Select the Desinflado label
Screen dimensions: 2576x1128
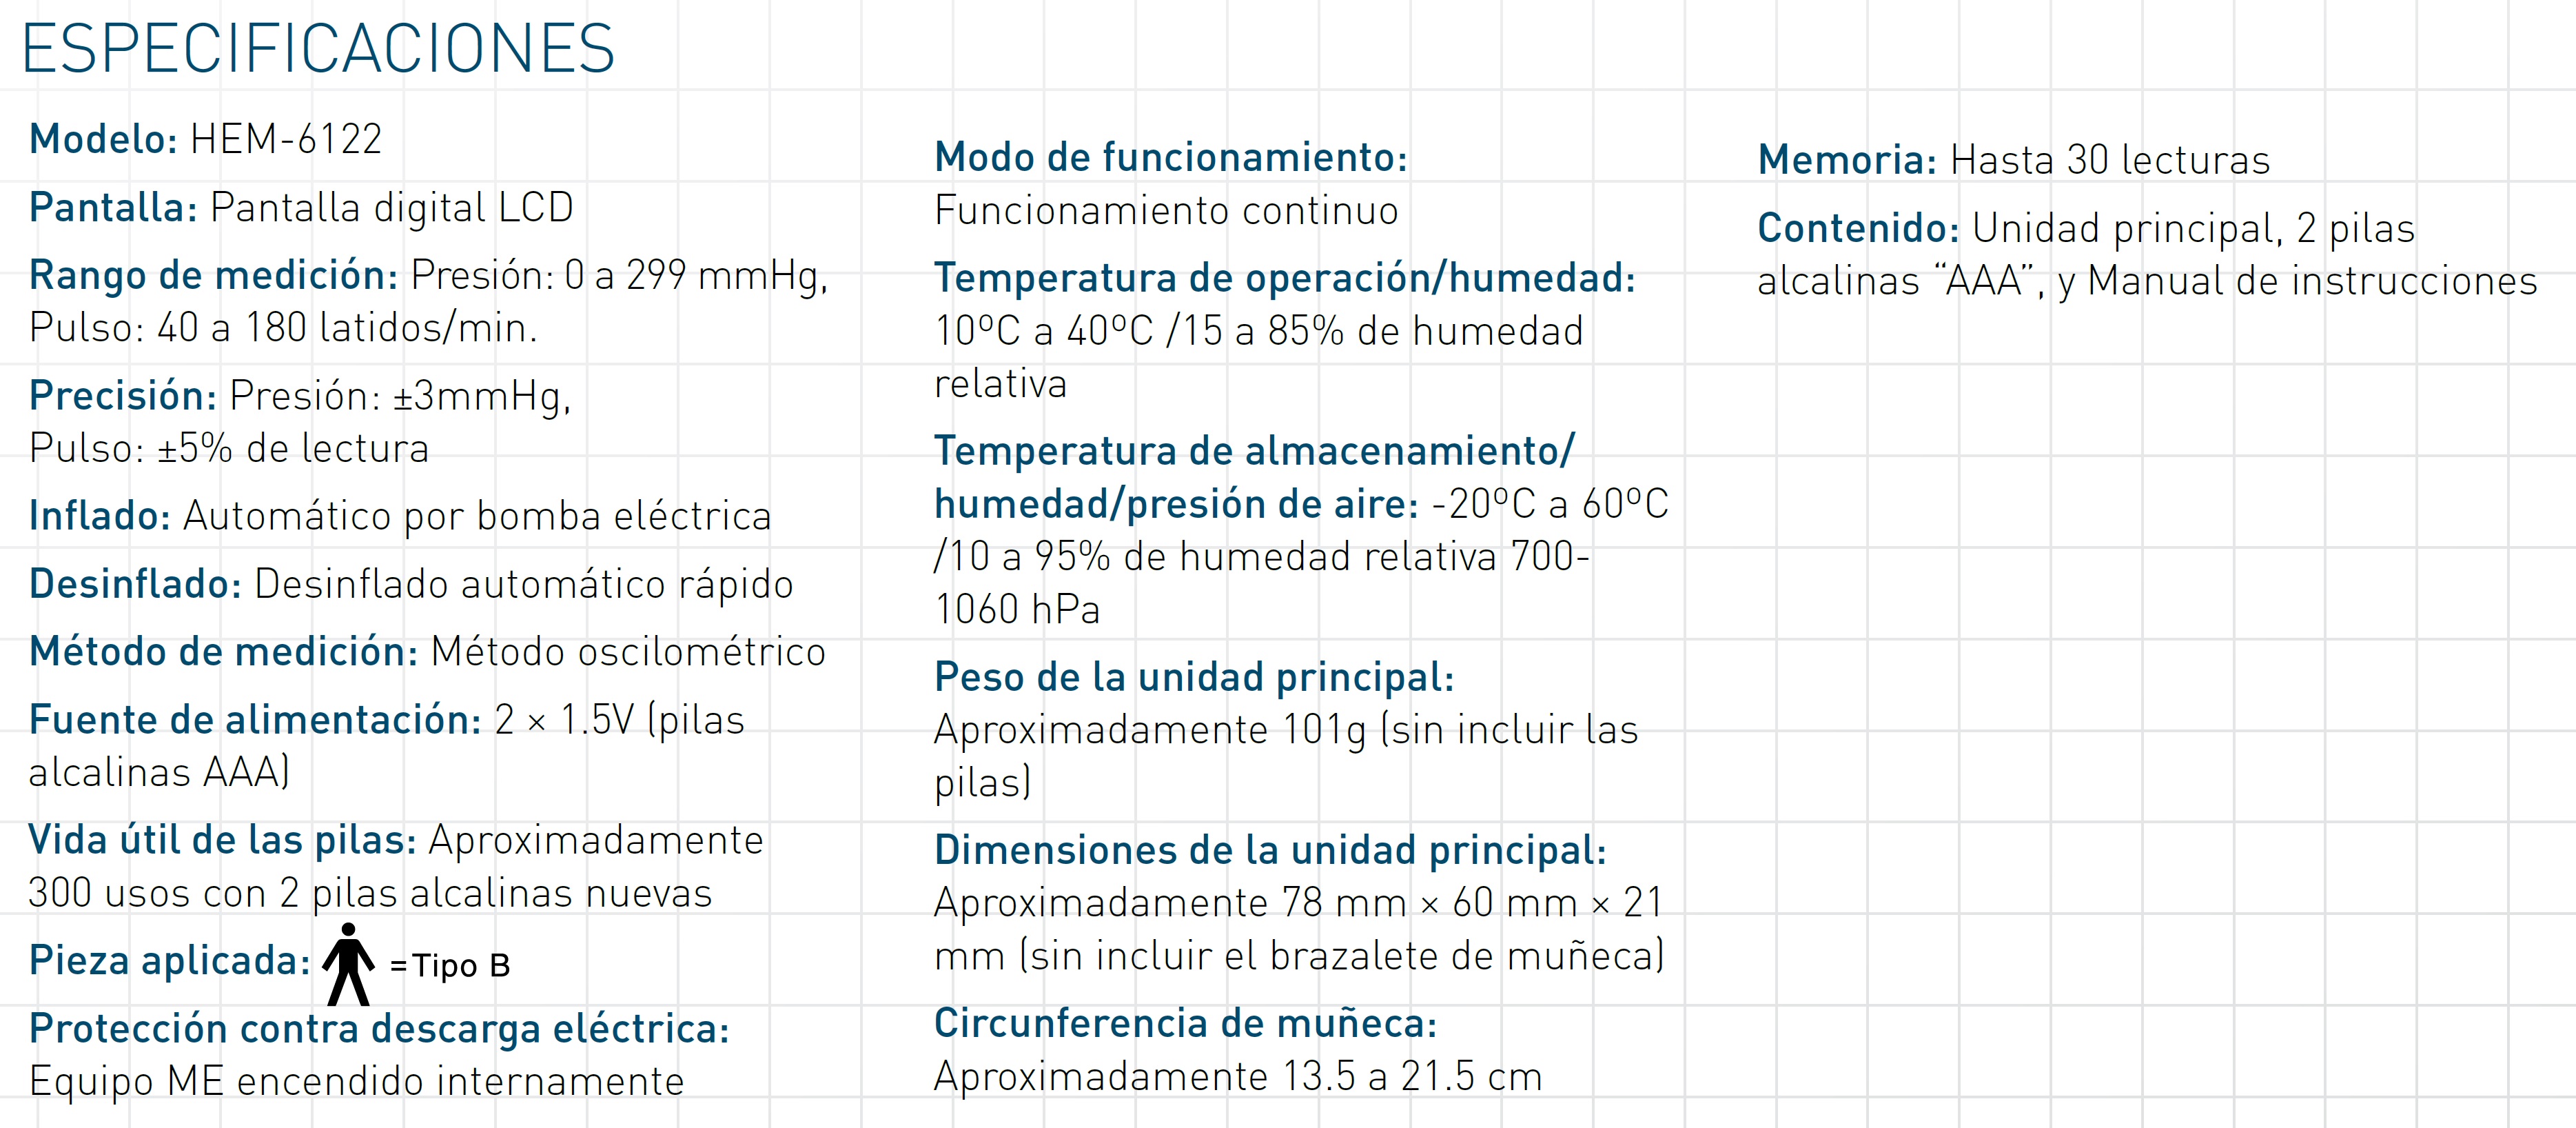tap(135, 585)
